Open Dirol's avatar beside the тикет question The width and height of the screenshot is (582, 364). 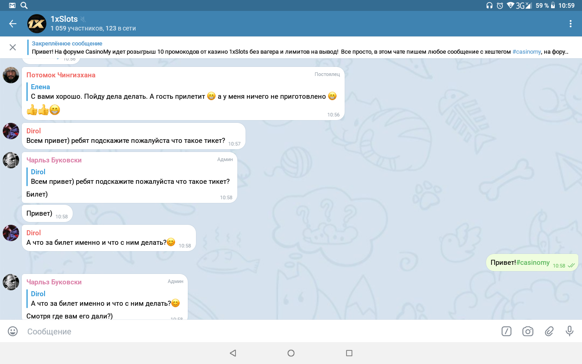tap(11, 131)
